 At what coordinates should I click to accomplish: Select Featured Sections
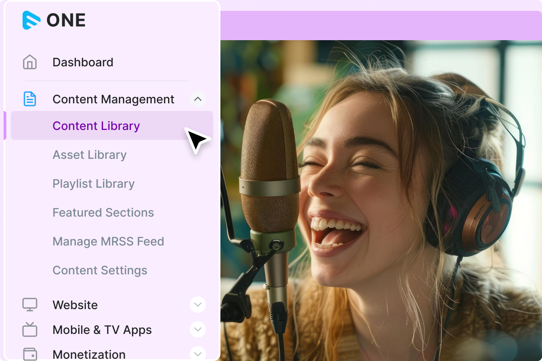(x=103, y=213)
